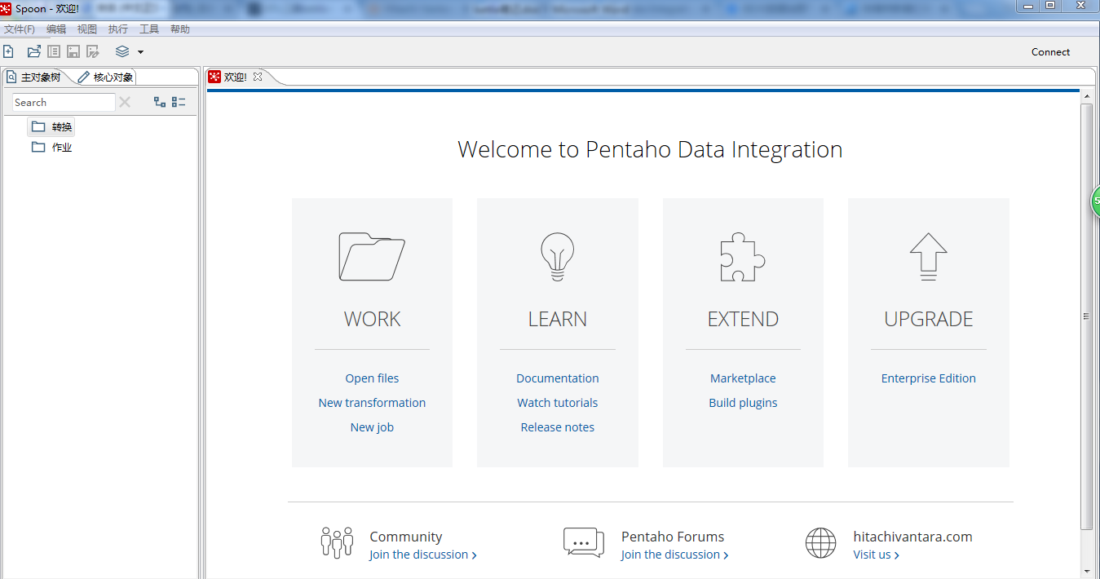The width and height of the screenshot is (1100, 579).
Task: Click the Connect button in toolbar
Action: pos(1050,51)
